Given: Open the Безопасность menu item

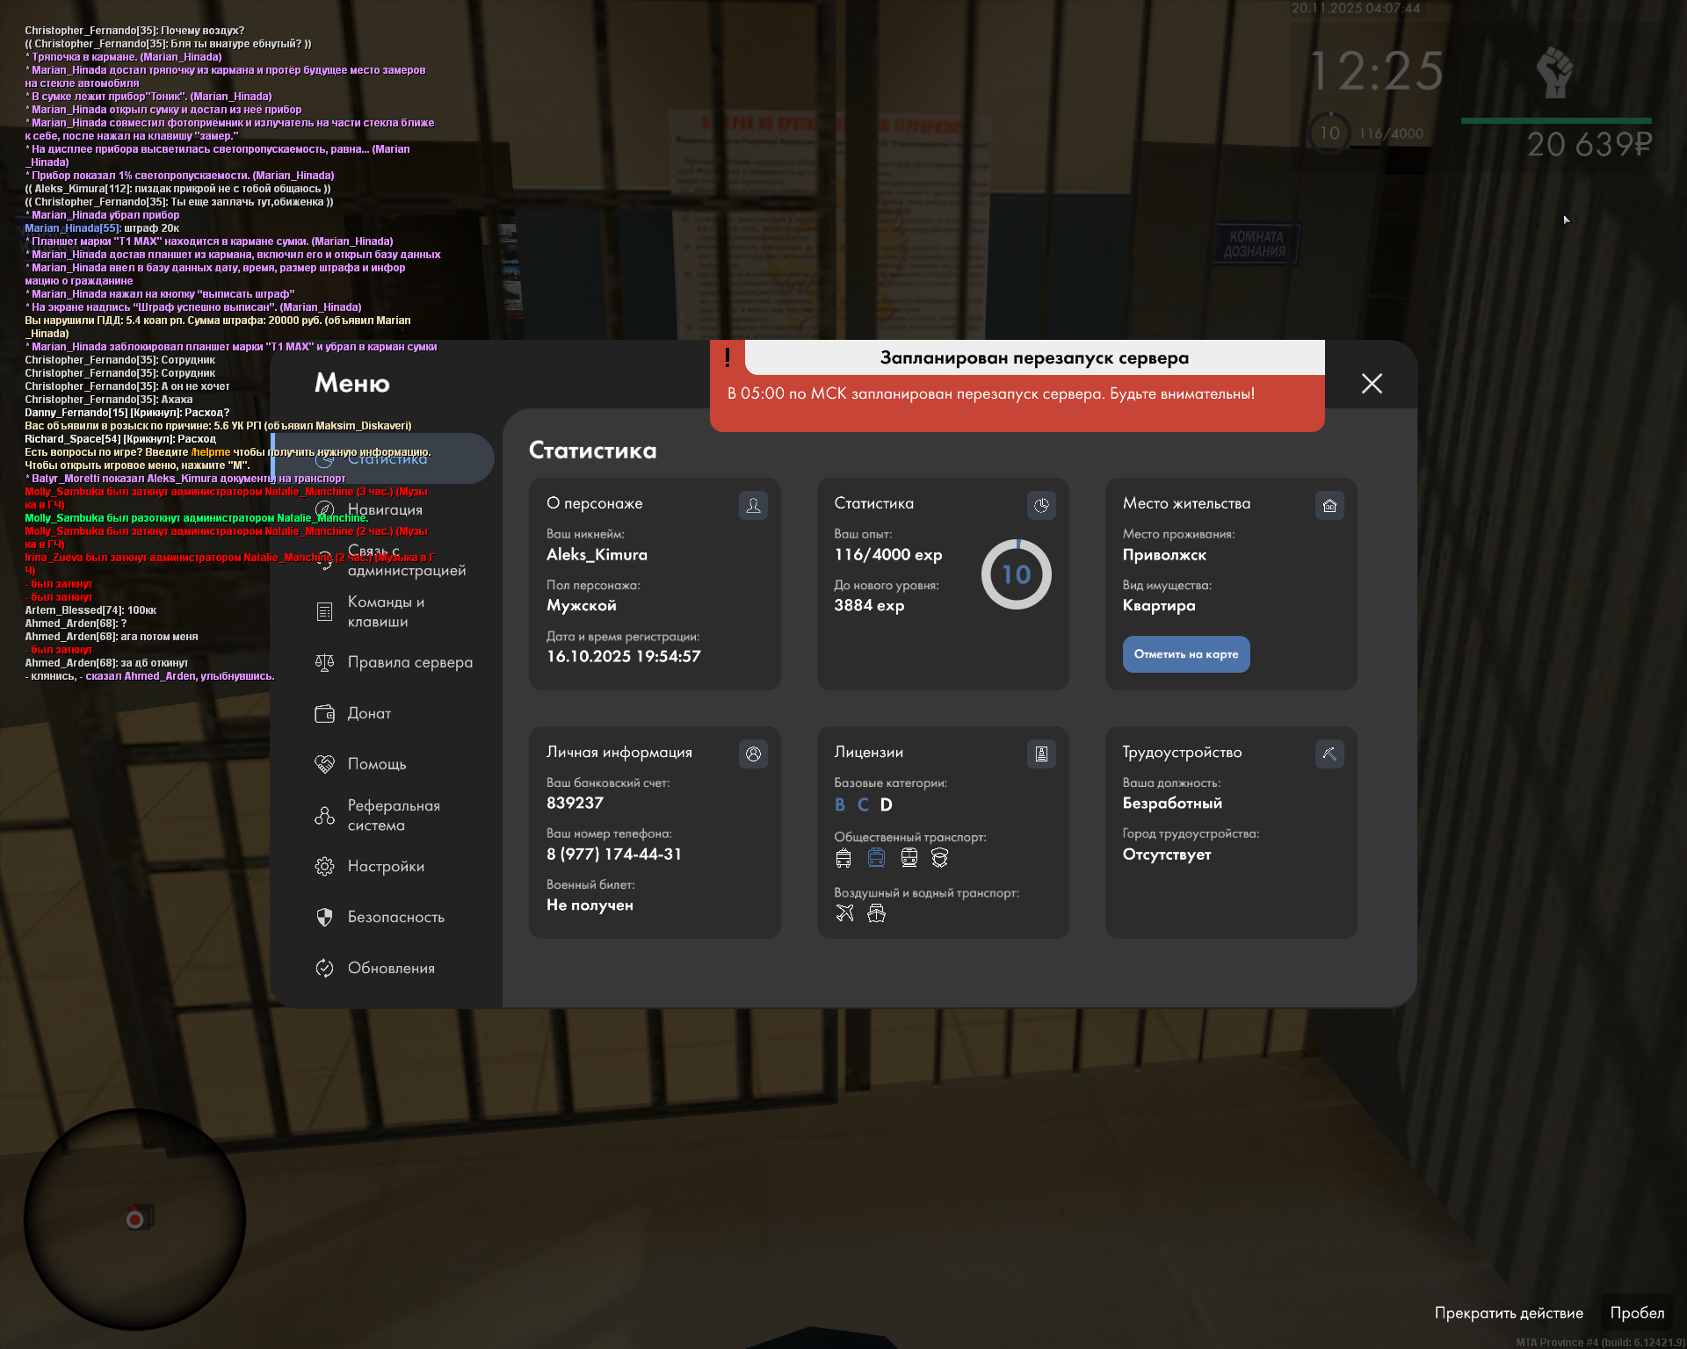Looking at the screenshot, I should 395,917.
